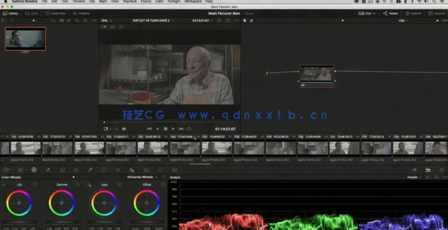Toggle the OpenFX panel
Image resolution: width=448 pixels, height=230 pixels.
(x=413, y=13)
